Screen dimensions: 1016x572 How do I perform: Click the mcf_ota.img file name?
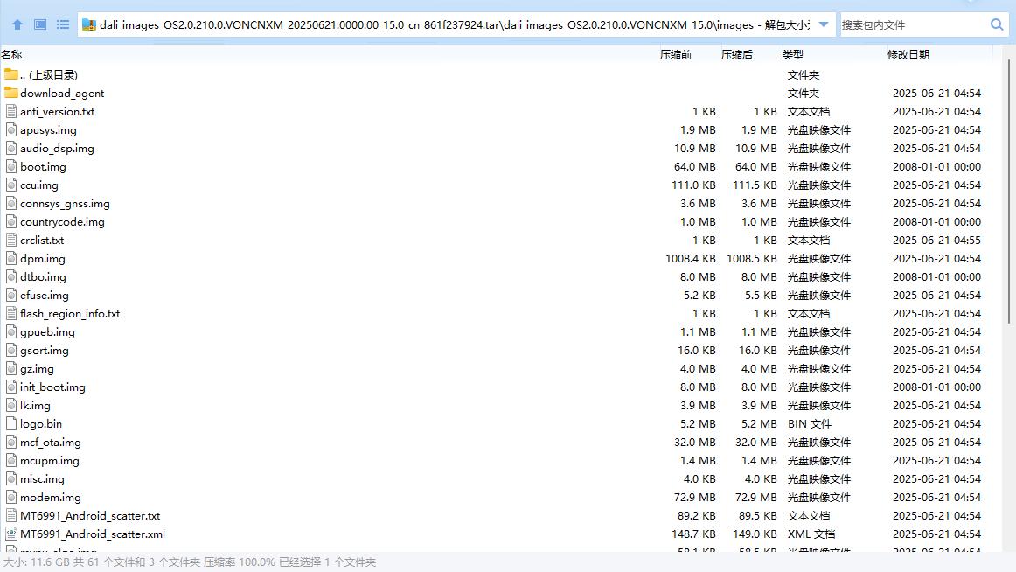click(51, 442)
